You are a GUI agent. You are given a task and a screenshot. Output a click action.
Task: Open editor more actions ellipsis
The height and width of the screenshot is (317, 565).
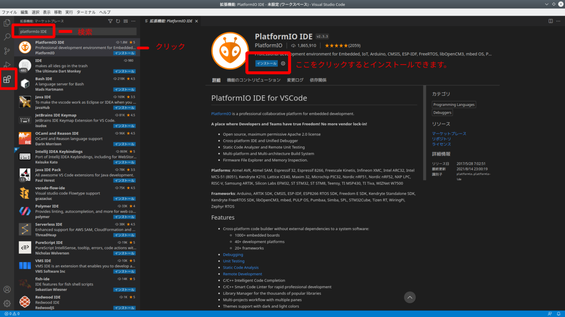click(558, 21)
